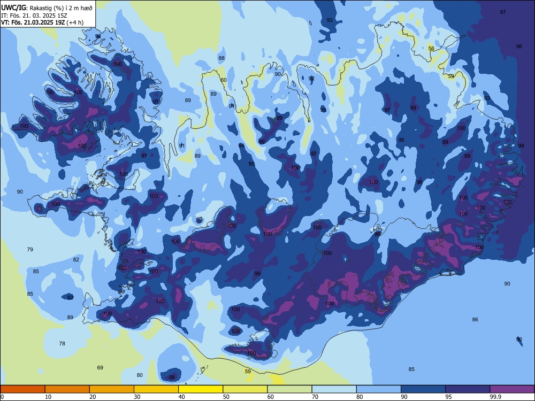Select the amber 20–30 legend swatch

pos(112,389)
